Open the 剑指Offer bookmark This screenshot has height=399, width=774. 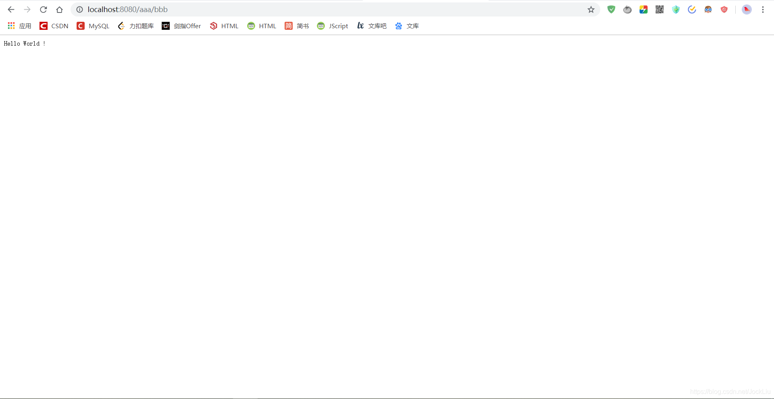tap(181, 26)
